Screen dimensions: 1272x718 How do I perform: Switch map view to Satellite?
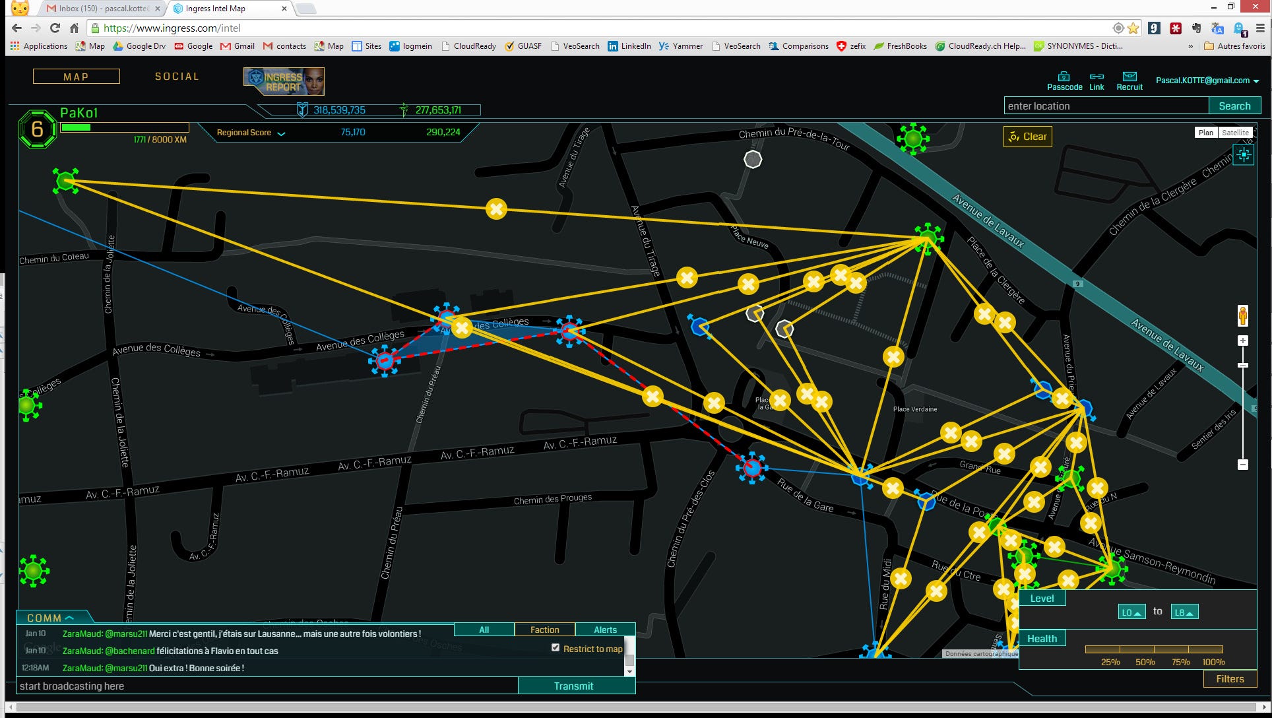1235,133
